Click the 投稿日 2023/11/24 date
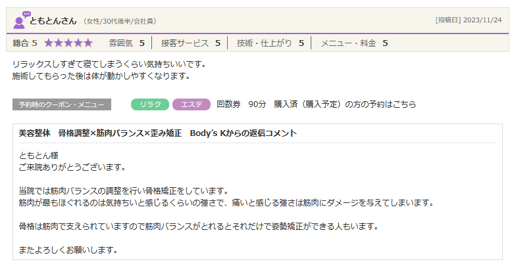Viewport: 514px width, 270px height. point(468,20)
